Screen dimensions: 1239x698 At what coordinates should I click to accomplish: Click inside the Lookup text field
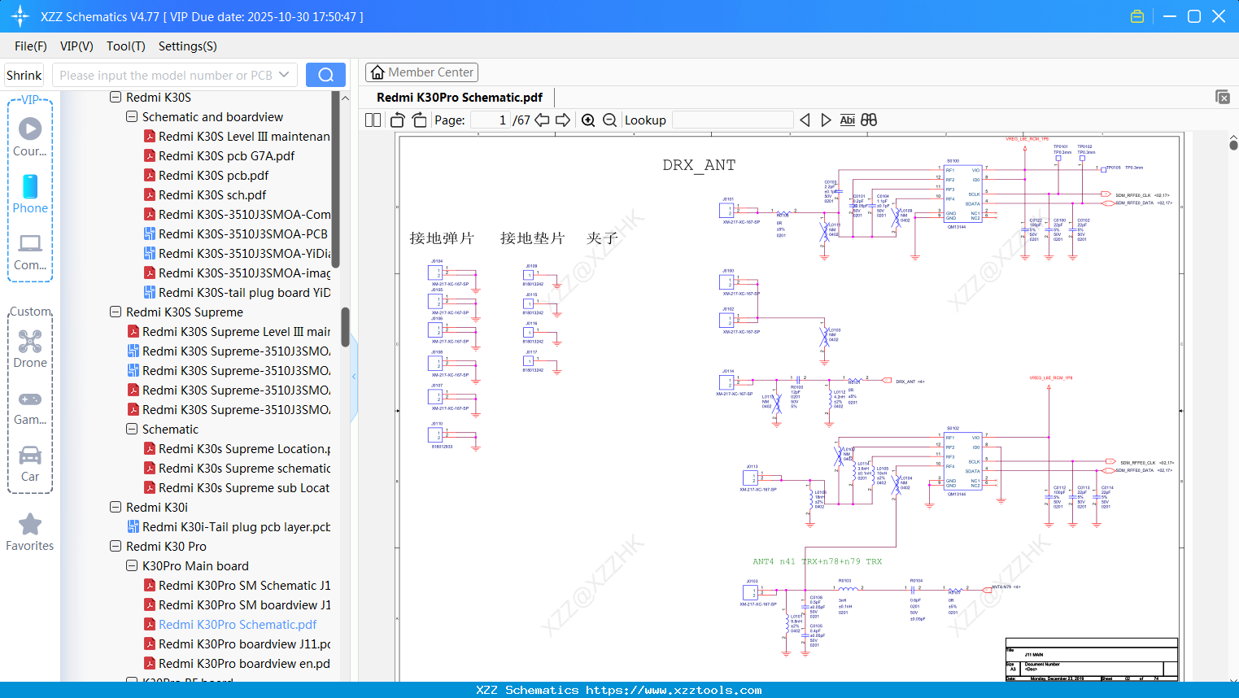[732, 120]
